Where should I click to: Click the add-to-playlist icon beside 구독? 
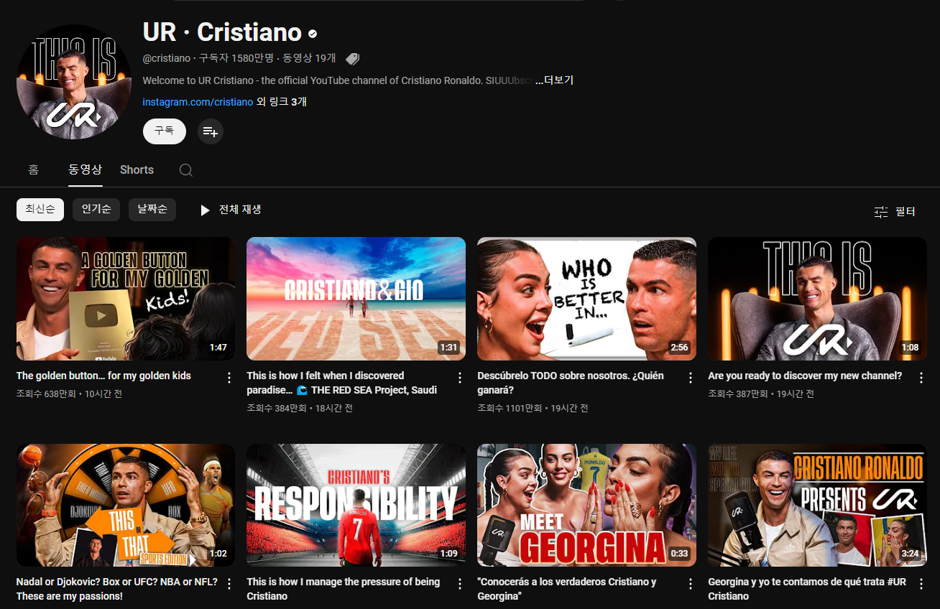point(210,131)
